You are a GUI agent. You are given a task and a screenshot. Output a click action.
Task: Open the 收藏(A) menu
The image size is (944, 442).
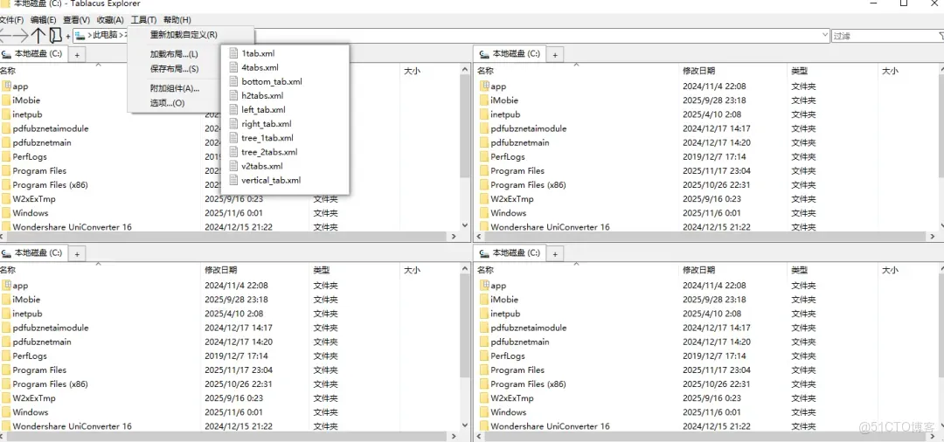pos(110,20)
